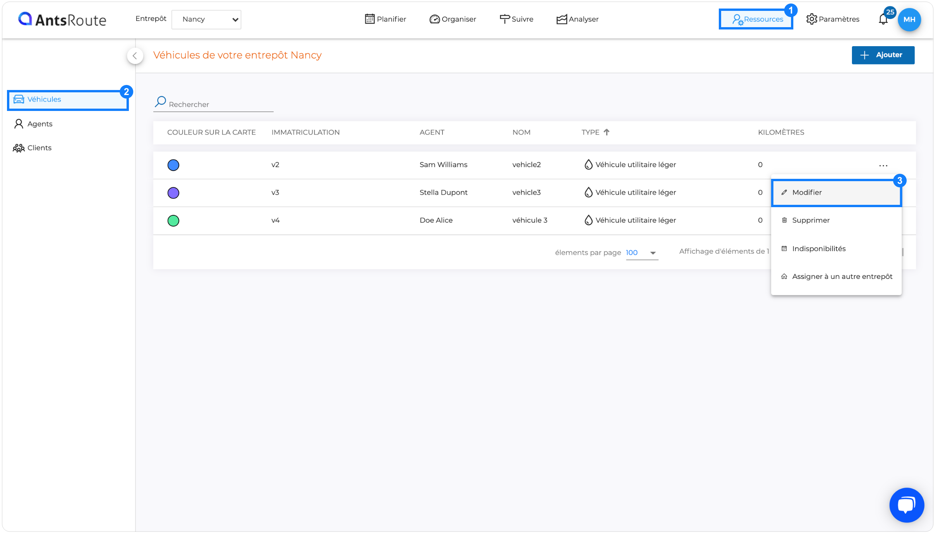This screenshot has width=935, height=533.
Task: Choose Modifier in the context menu
Action: 836,192
